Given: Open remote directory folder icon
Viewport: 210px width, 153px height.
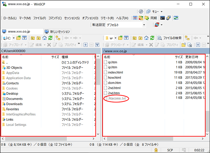Looking at the screenshot, I should pos(121,38).
